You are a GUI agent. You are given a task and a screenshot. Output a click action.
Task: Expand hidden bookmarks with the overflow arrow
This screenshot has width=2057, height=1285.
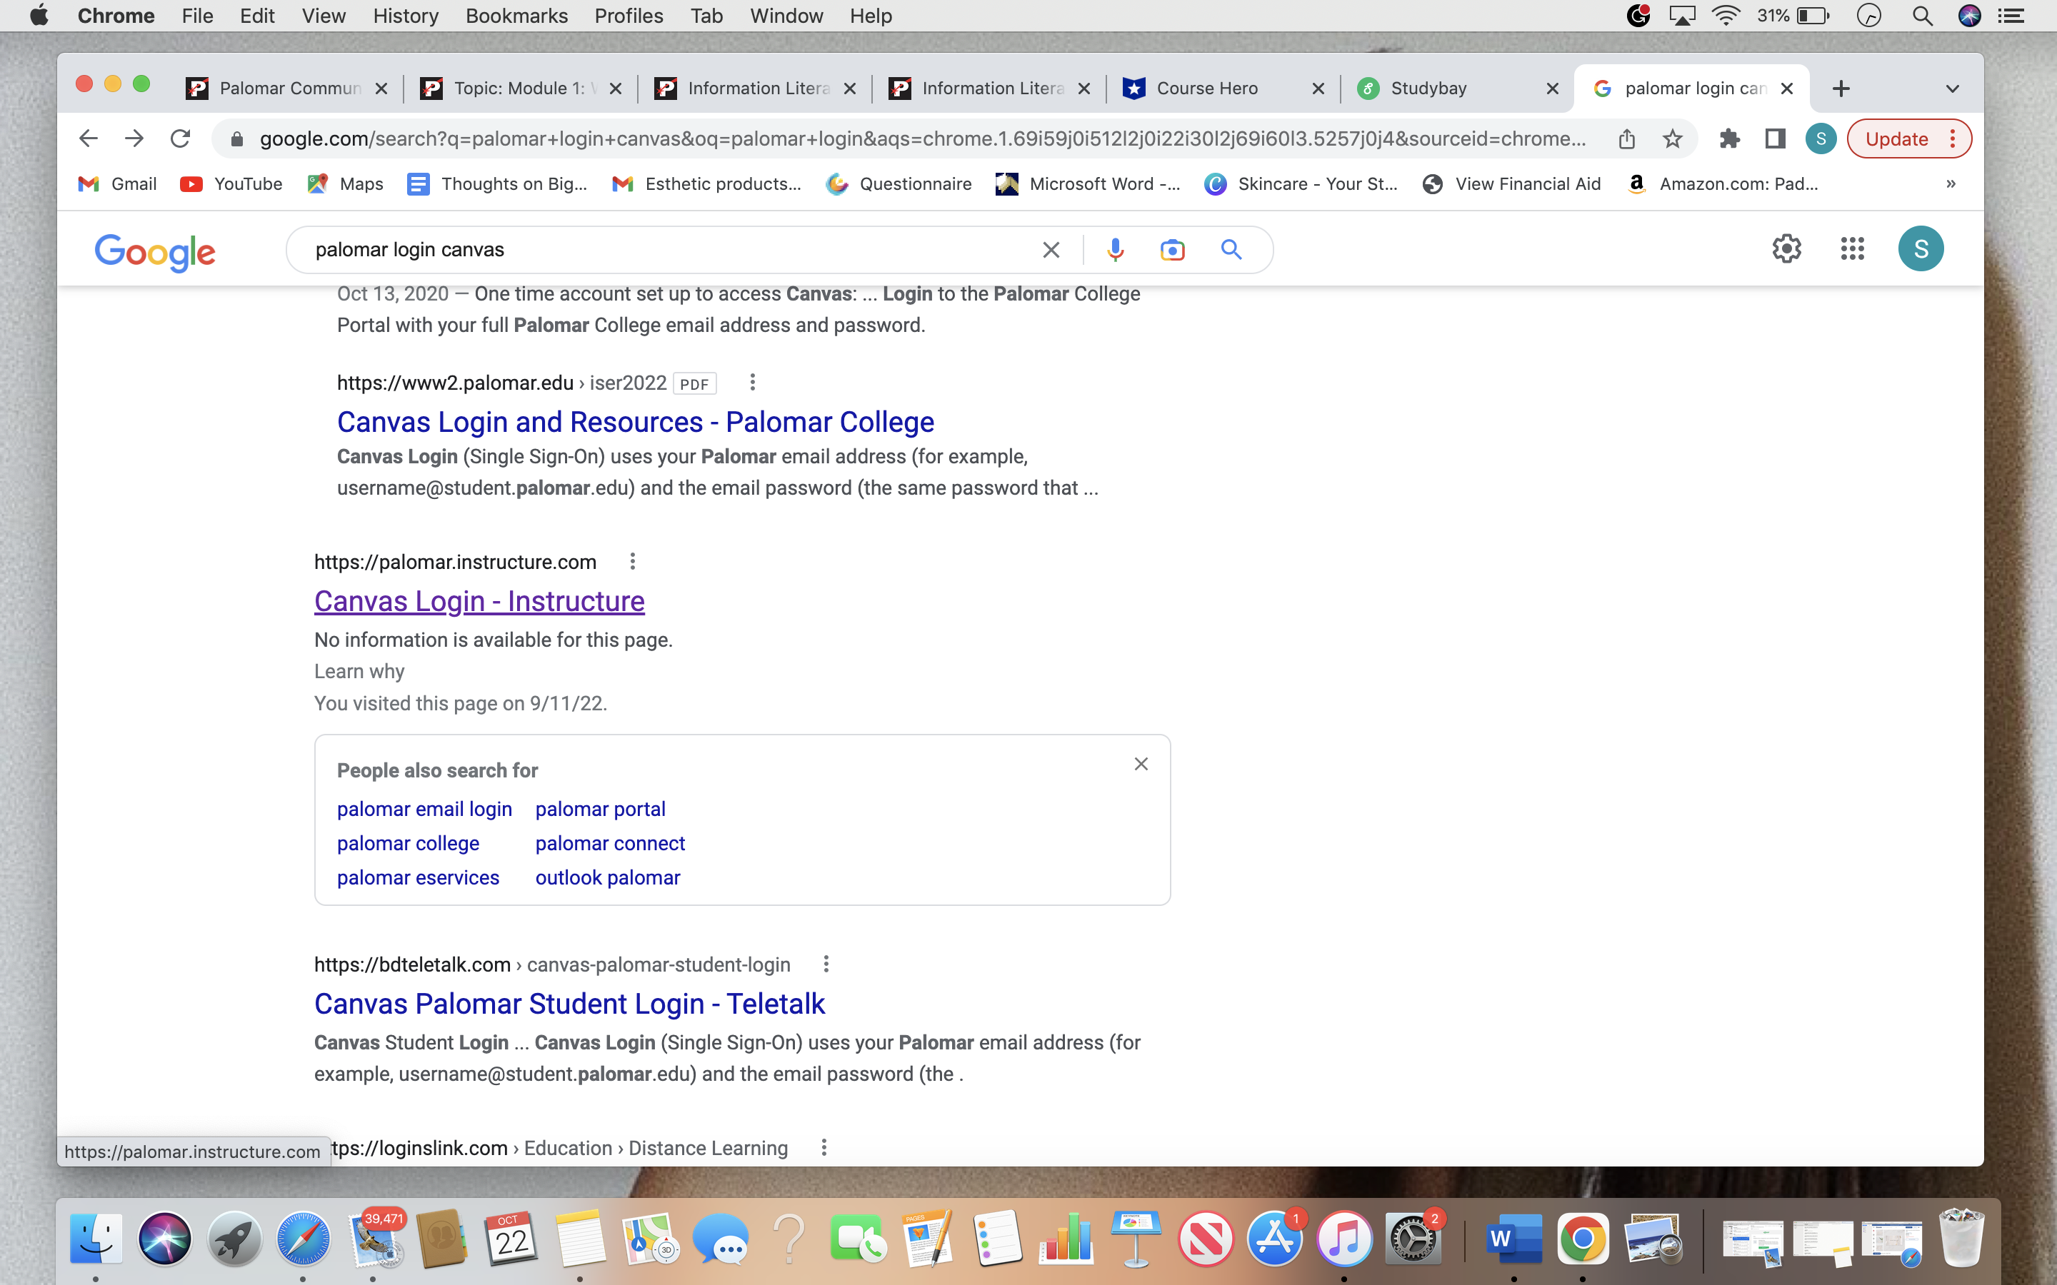1951,183
